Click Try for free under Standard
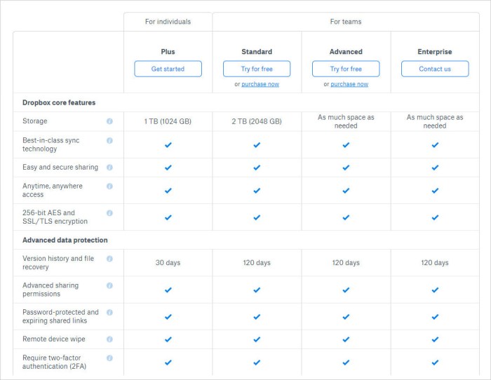This screenshot has height=380, width=491. click(257, 69)
